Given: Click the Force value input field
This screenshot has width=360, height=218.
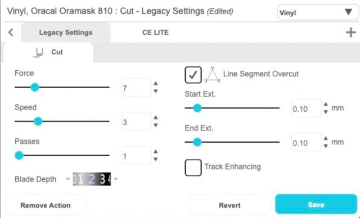Looking at the screenshot, I should pyautogui.click(x=136, y=88).
